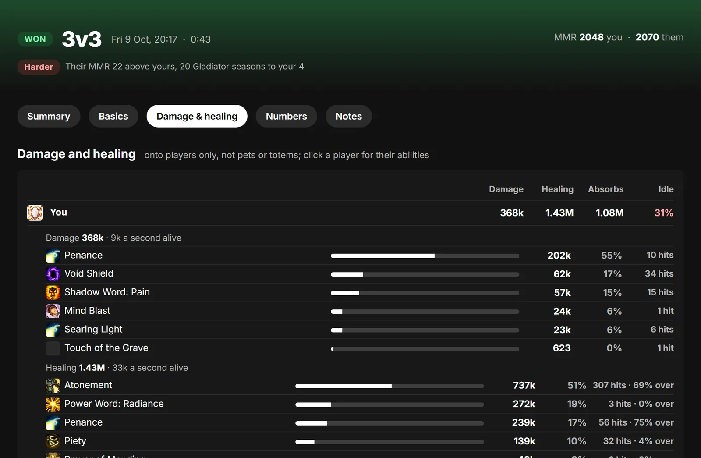The height and width of the screenshot is (458, 701).
Task: Click the blank Touch of the Grave icon
Action: point(53,348)
